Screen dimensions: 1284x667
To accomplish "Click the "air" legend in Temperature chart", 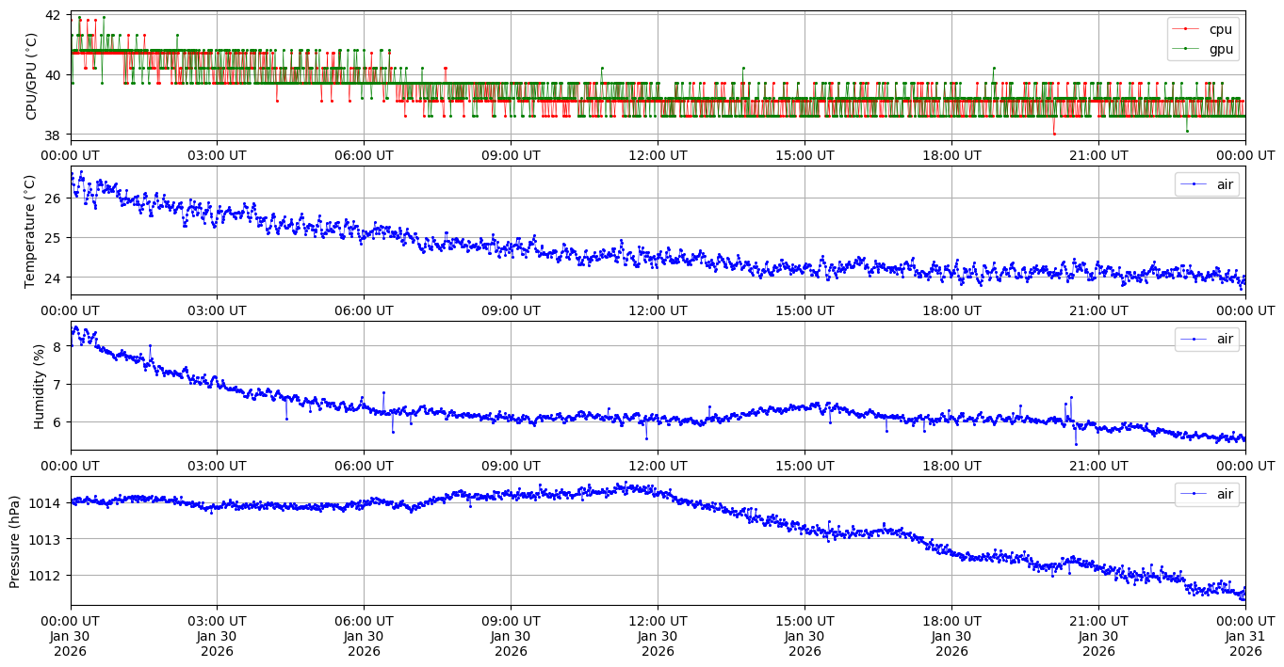I will click(x=1224, y=184).
